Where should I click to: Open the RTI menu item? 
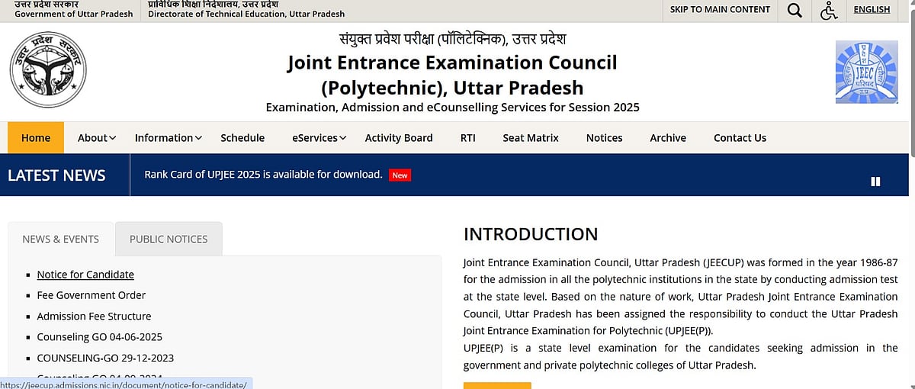coord(467,138)
